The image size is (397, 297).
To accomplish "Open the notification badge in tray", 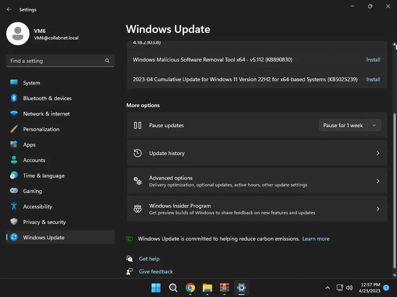I will (386, 288).
